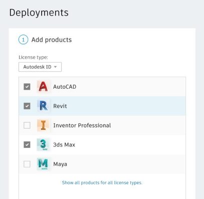Click the 3ds Max product name

click(64, 145)
